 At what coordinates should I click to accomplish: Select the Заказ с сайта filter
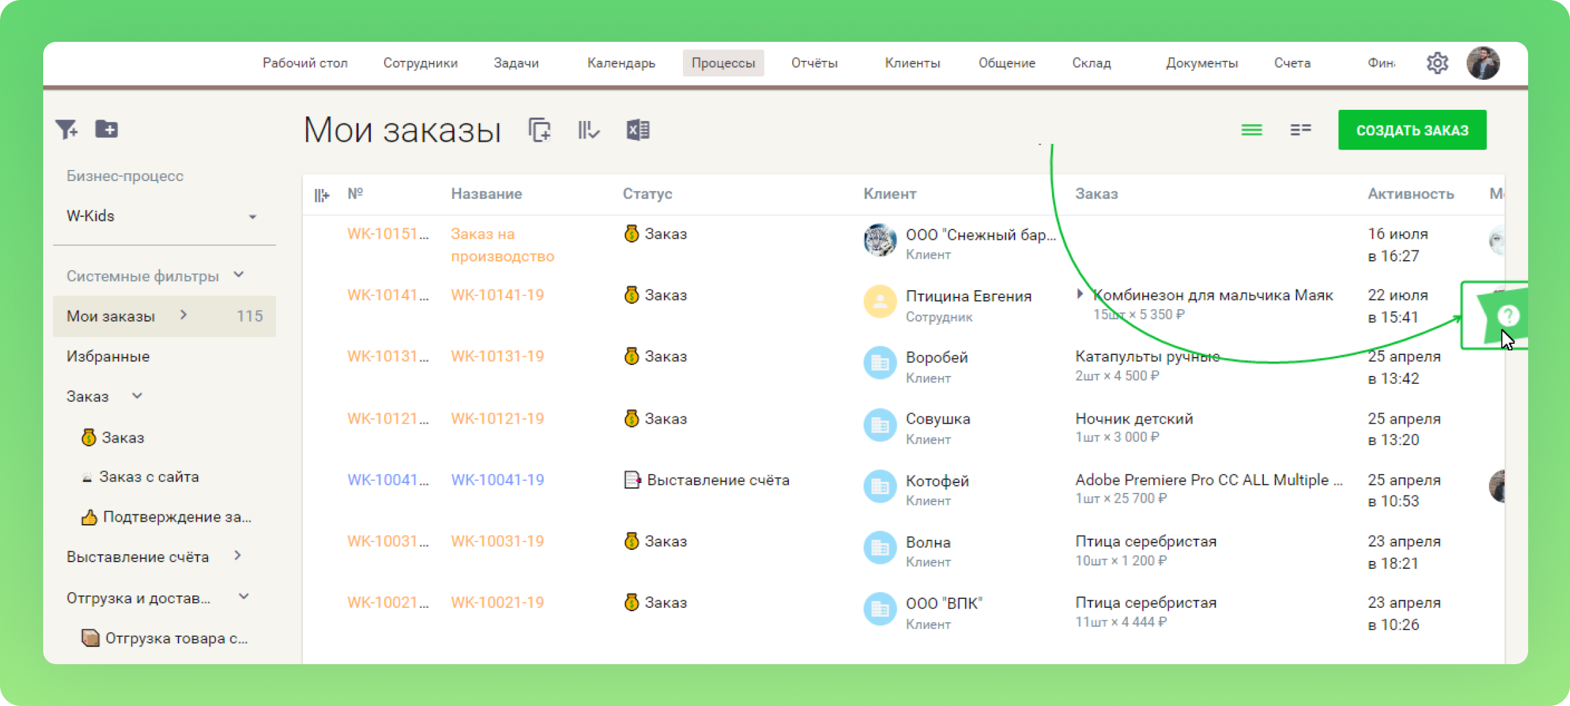[148, 477]
